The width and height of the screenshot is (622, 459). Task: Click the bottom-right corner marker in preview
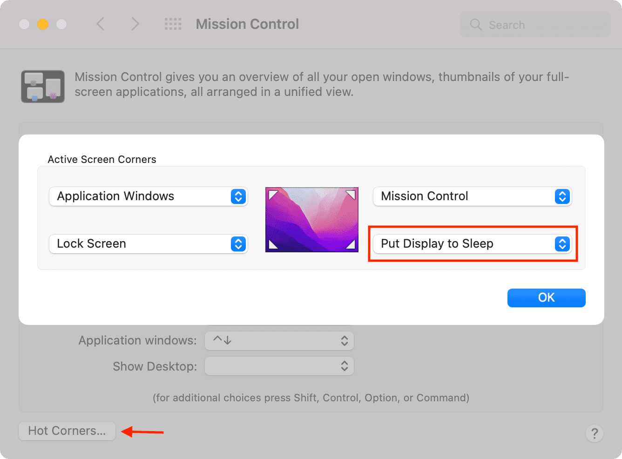click(x=351, y=244)
